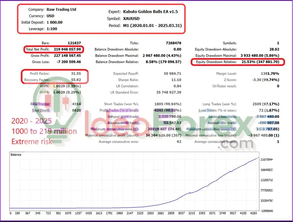Click equity drawdown absolute value 28.02

(x=274, y=49)
